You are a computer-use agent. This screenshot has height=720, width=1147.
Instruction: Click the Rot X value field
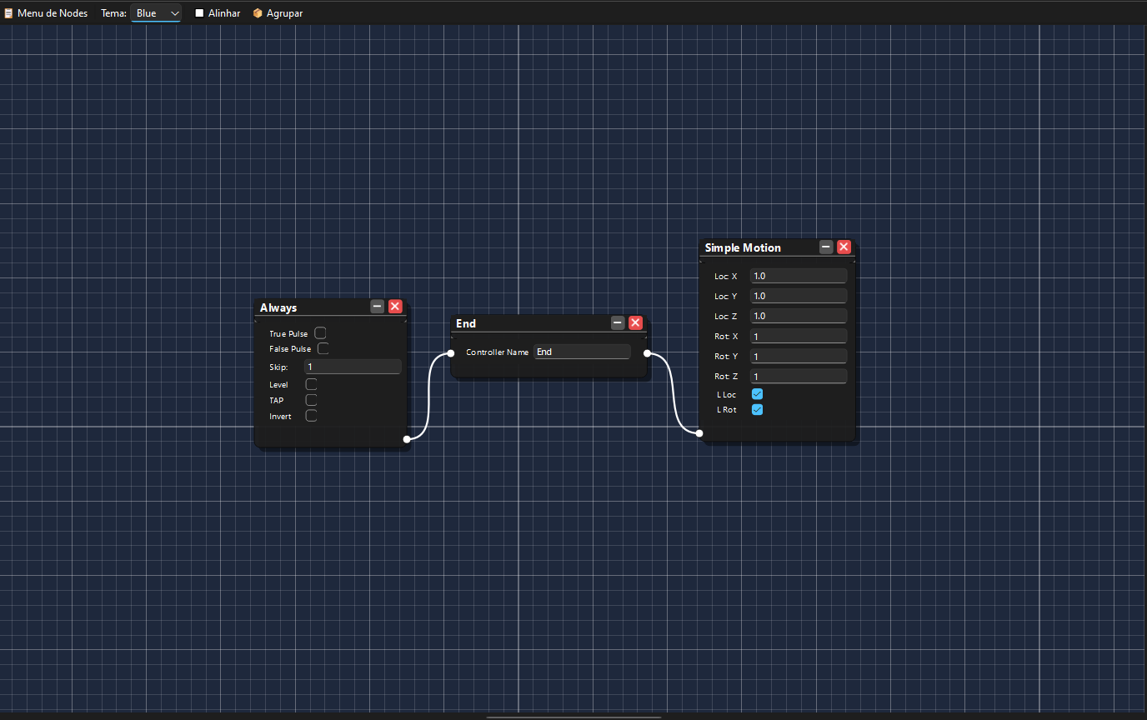pyautogui.click(x=799, y=336)
